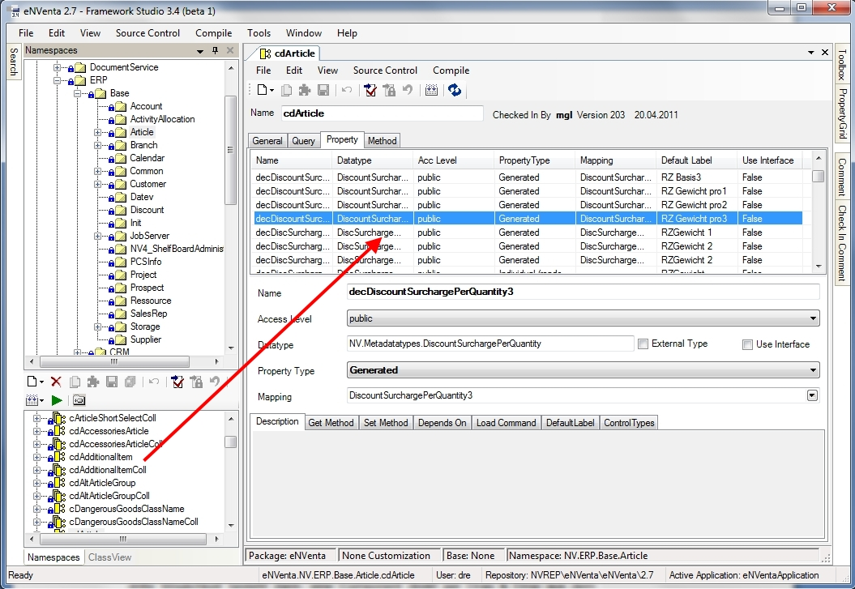Expand the Article folder node
Screen dimensions: 855x589
(x=97, y=132)
